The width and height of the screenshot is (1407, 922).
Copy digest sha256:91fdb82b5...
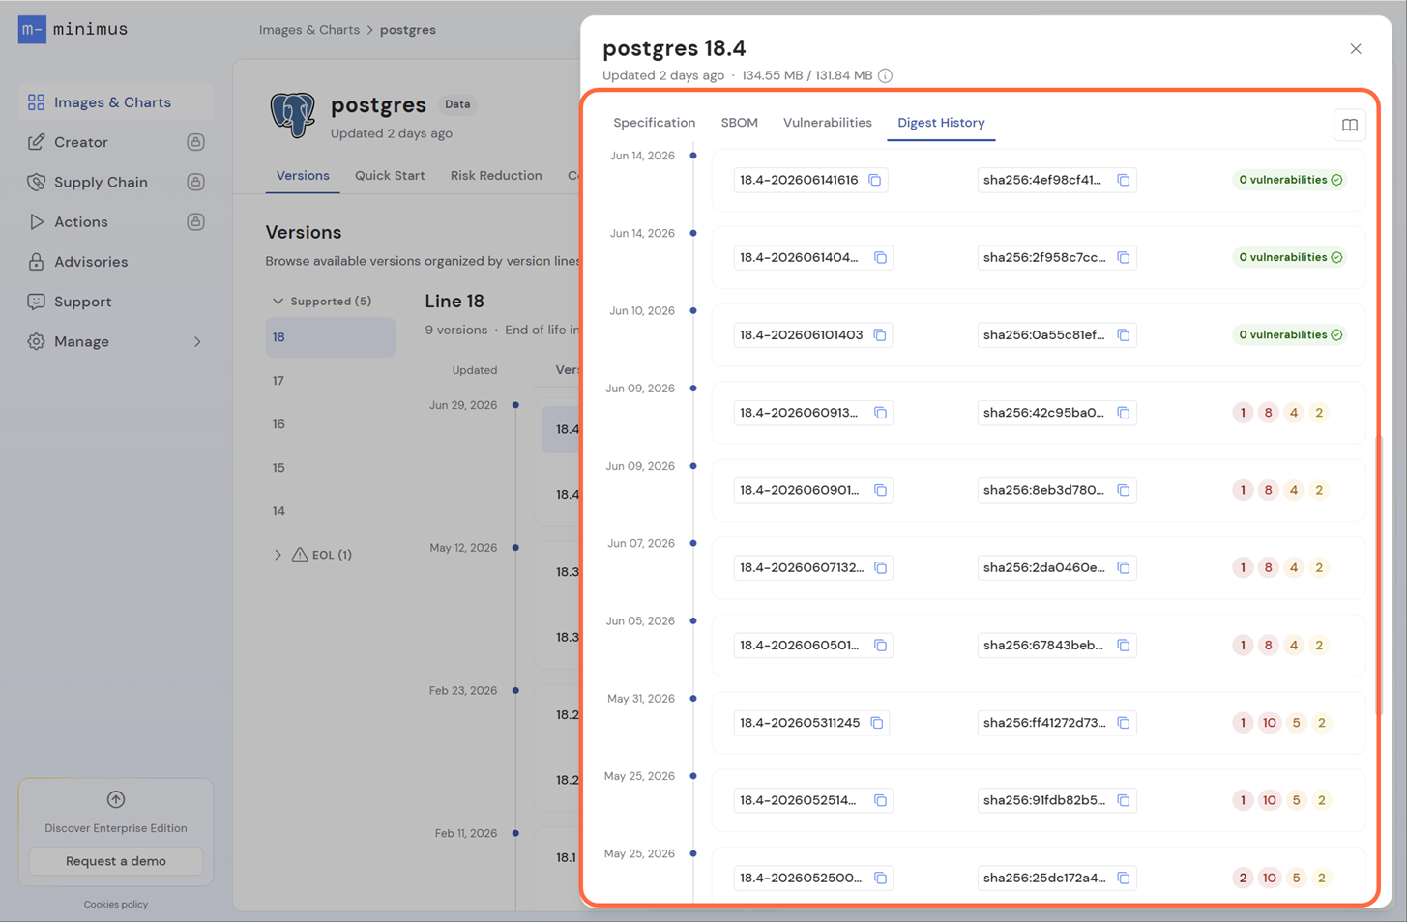click(x=1124, y=800)
